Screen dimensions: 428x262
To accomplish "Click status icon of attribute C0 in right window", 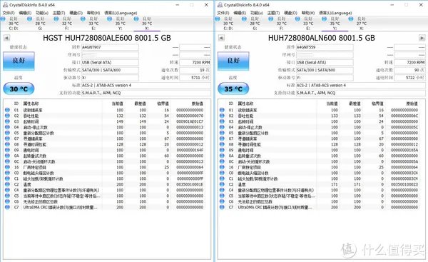I will 222,173.
